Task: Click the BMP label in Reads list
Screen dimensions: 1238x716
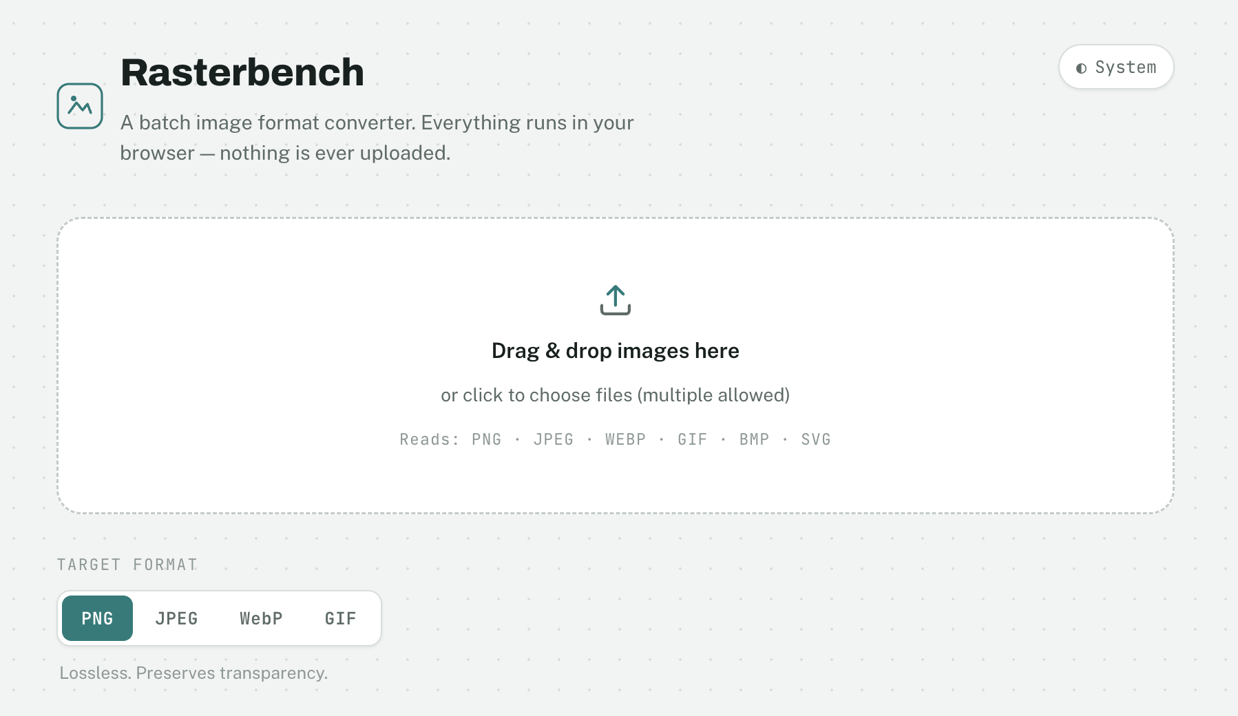Action: point(755,439)
